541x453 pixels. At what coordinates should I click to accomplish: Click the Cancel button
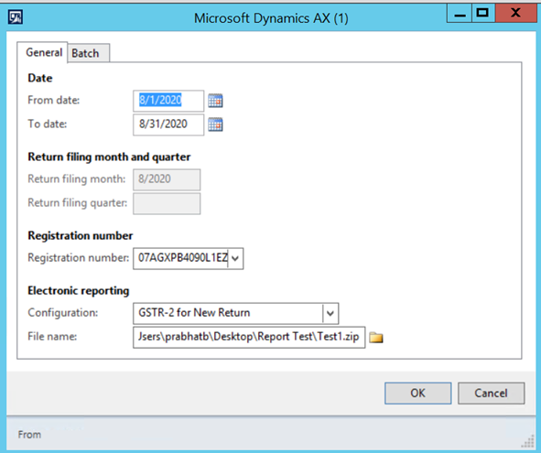pyautogui.click(x=491, y=393)
